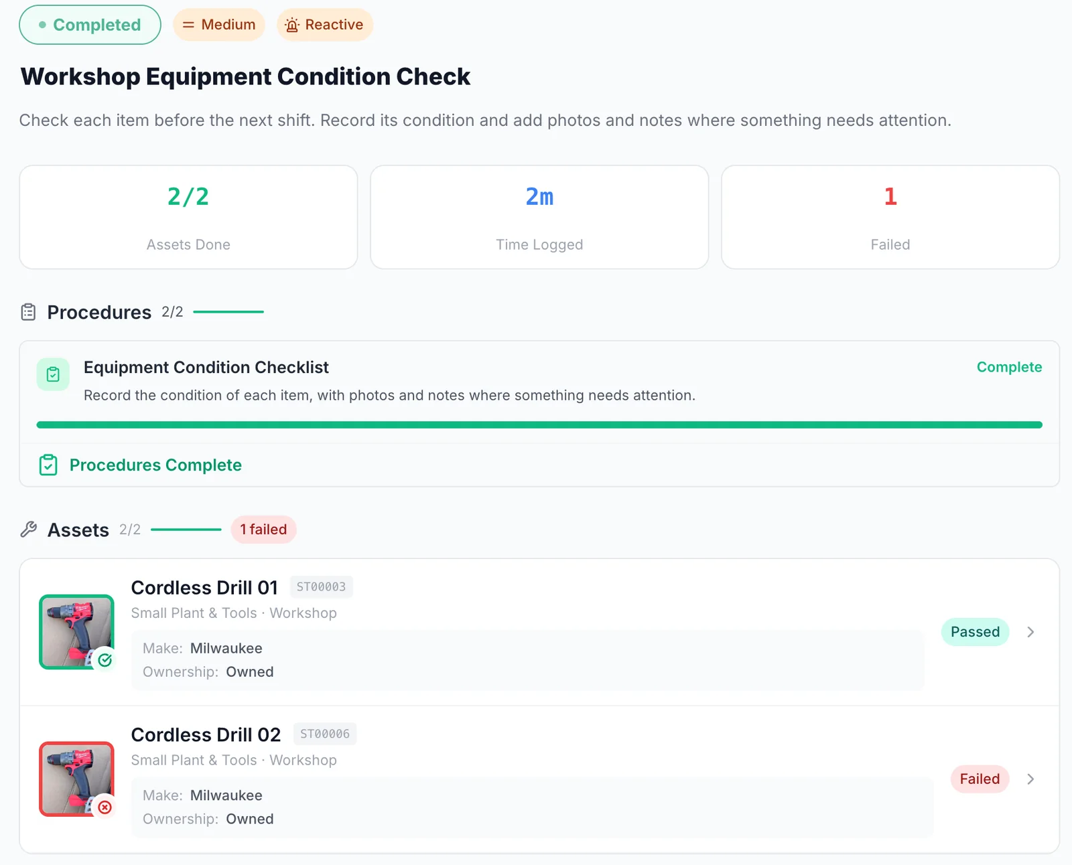Click the Equipment Condition Checklist title
The image size is (1072, 865).
tap(206, 368)
